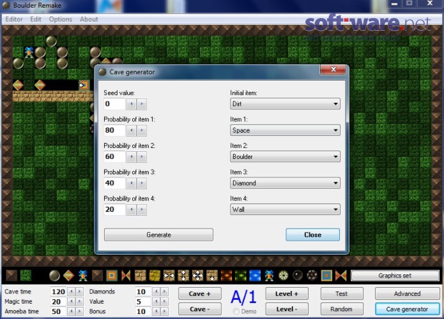Decrease the Seed value with left arrow
Viewport: 444px width, 319px height.
(x=132, y=104)
